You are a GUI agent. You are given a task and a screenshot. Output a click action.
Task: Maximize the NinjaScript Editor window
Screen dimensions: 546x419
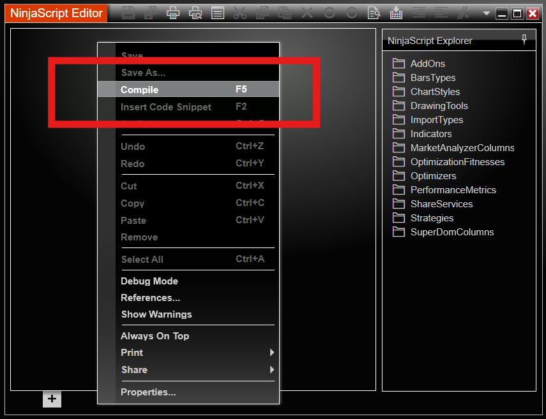(x=517, y=13)
